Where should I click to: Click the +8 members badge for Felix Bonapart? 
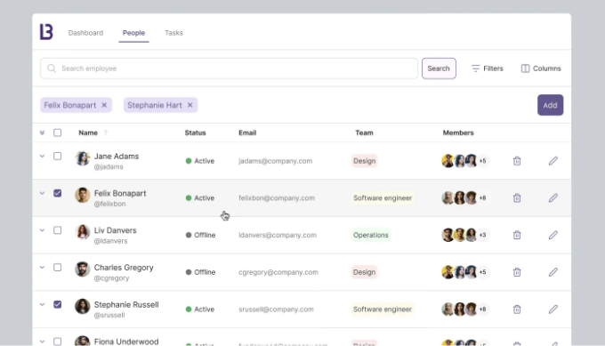[483, 197]
